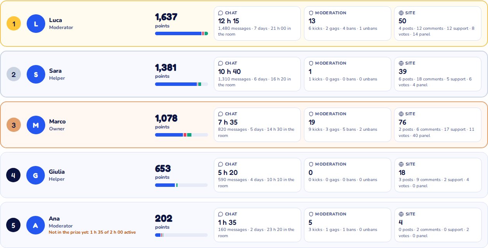This screenshot has width=488, height=248.
Task: Open Sara's chat card showing 10 h 40
Action: 257,74
